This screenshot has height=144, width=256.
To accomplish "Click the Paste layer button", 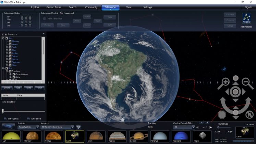I will pyautogui.click(x=28, y=88).
